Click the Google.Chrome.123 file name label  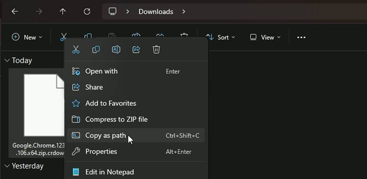coord(38,149)
